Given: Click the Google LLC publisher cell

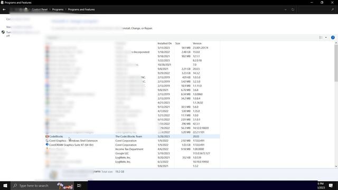Looking at the screenshot, I should tap(122, 154).
